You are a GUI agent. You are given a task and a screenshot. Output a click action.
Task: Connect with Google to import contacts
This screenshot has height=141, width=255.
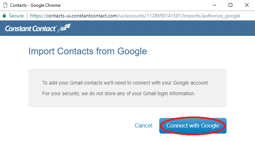[x=193, y=126]
